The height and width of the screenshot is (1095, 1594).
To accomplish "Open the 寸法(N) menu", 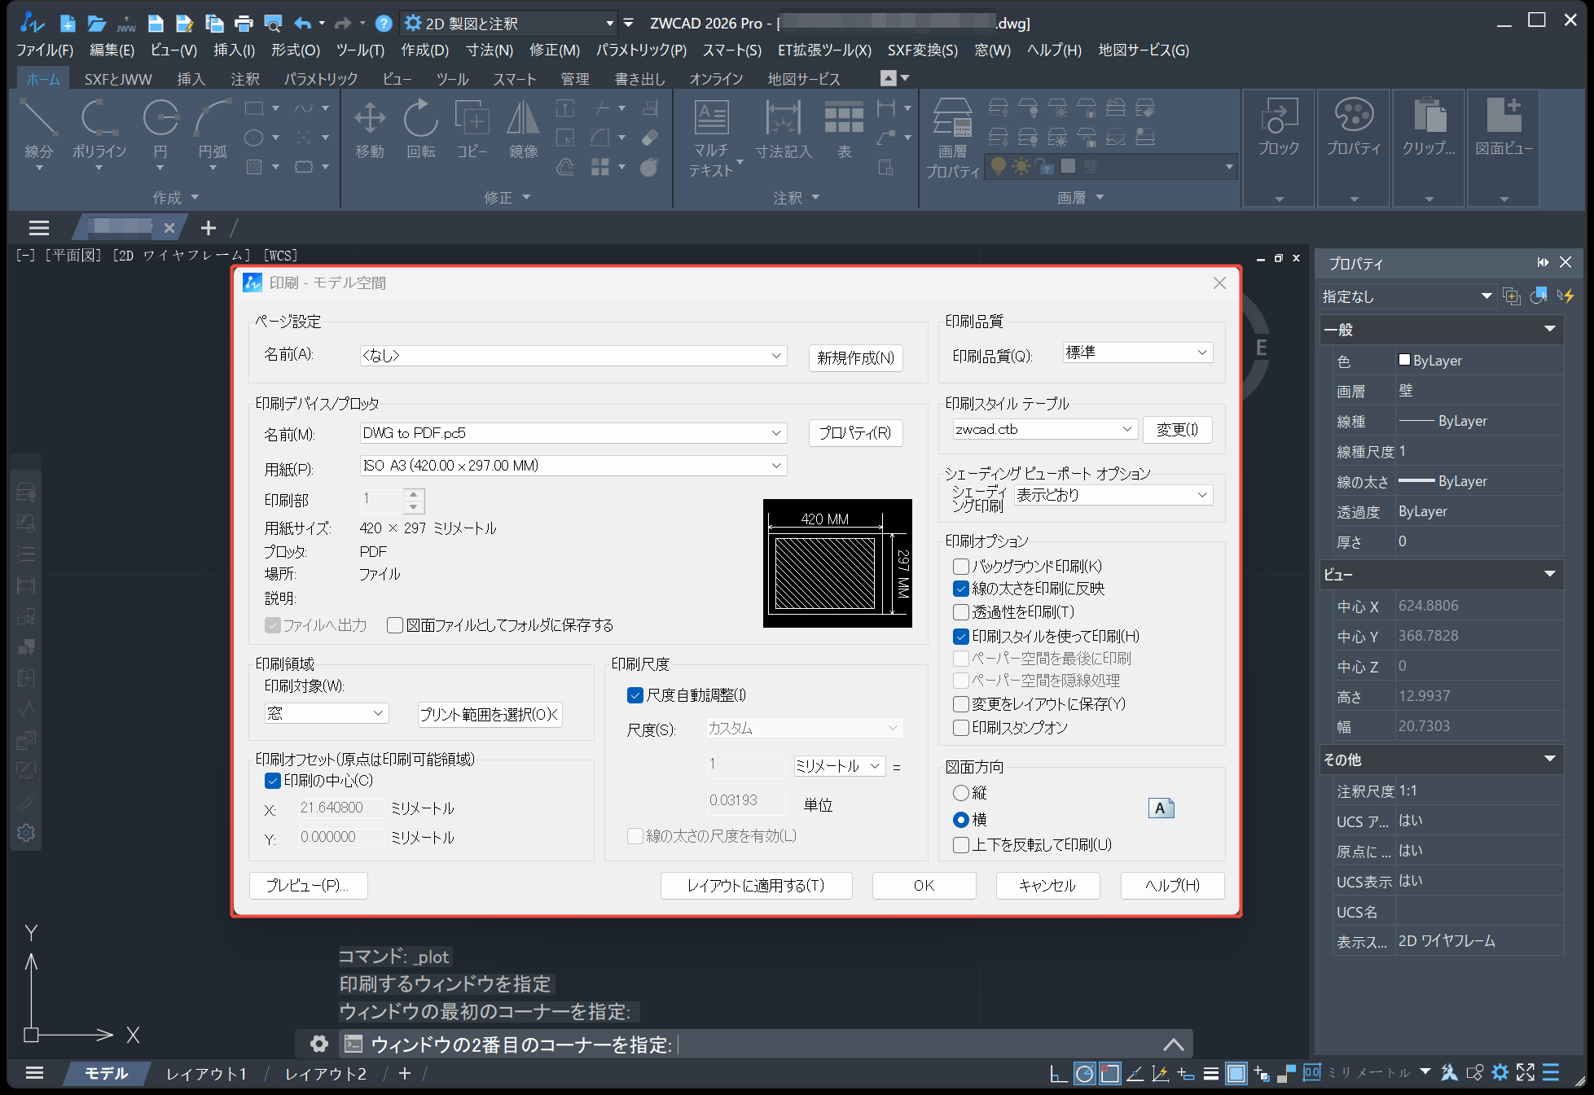I will (489, 50).
